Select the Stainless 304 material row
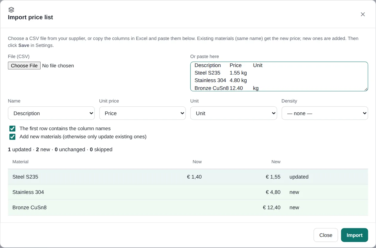This screenshot has height=248, width=376. tap(188, 192)
